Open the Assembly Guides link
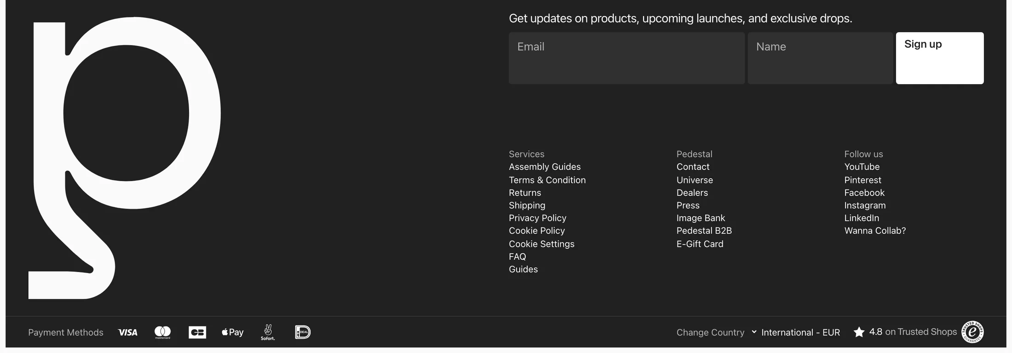This screenshot has height=353, width=1012. tap(545, 167)
